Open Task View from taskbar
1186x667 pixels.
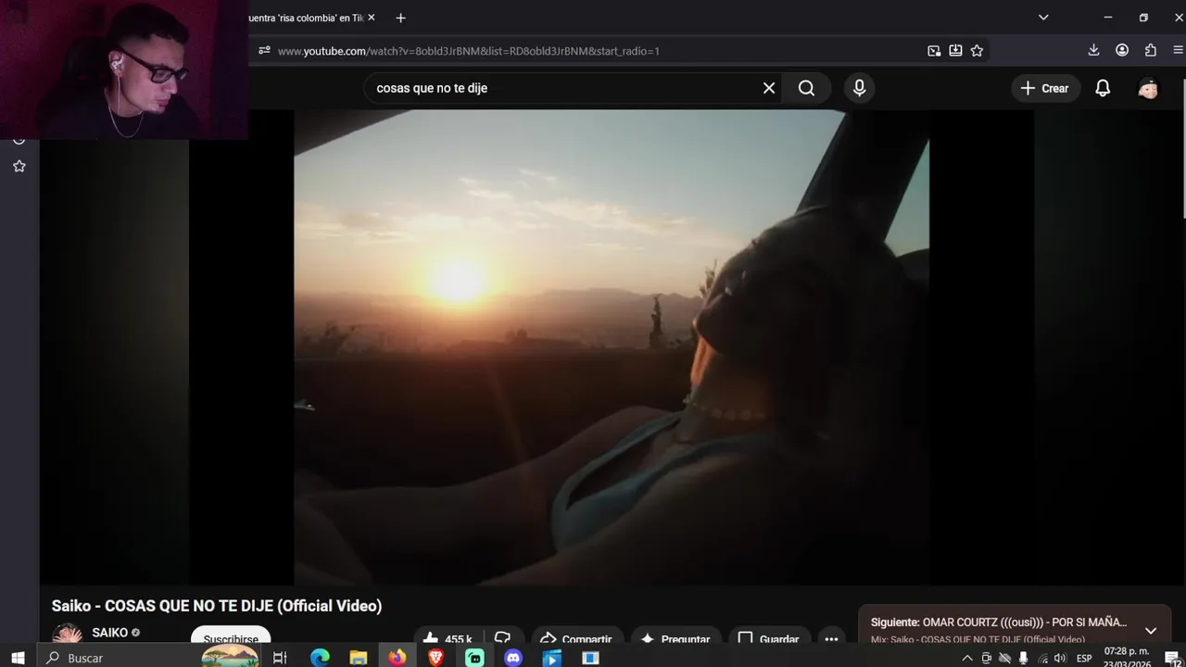tap(280, 658)
